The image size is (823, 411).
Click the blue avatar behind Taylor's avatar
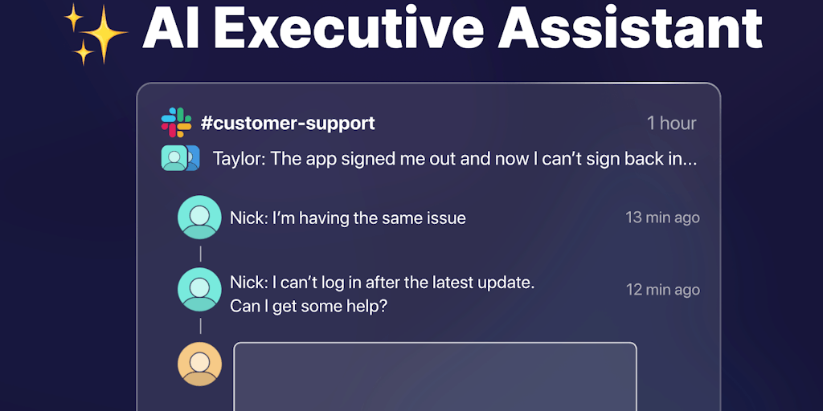[193, 158]
